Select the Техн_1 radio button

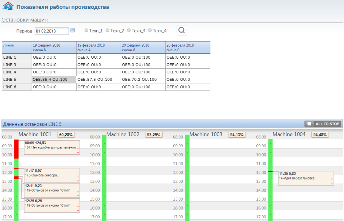tap(86, 30)
